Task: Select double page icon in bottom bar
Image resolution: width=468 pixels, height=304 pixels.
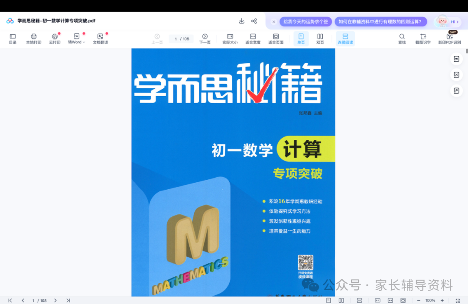Action: tap(341, 301)
